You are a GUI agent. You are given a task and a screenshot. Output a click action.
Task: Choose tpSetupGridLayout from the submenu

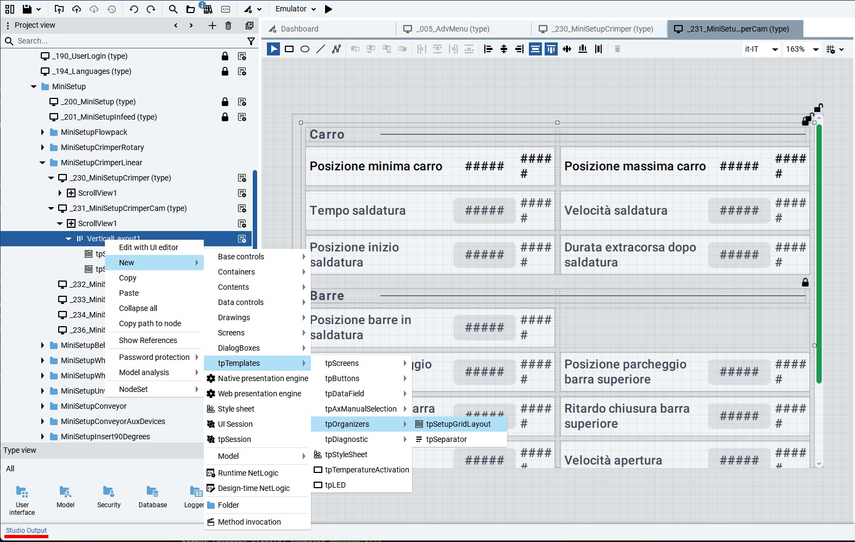coord(458,424)
